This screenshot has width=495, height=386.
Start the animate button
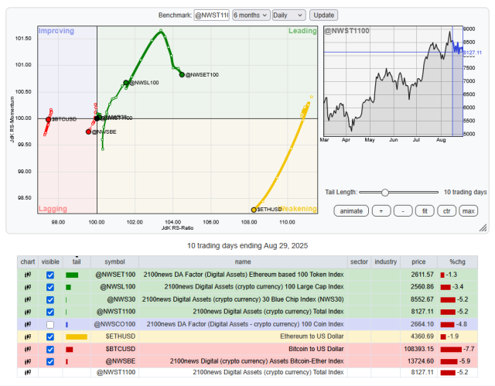click(351, 211)
